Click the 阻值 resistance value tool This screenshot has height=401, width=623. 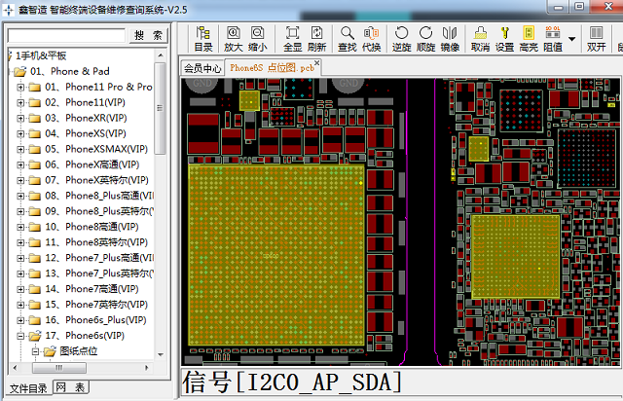(553, 39)
